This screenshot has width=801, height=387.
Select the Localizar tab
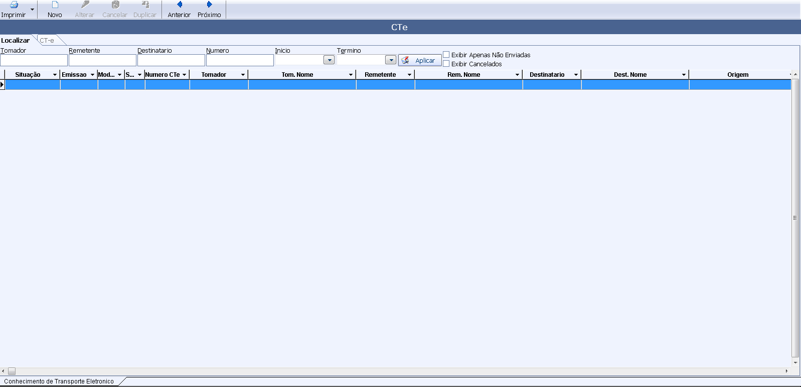click(x=15, y=40)
